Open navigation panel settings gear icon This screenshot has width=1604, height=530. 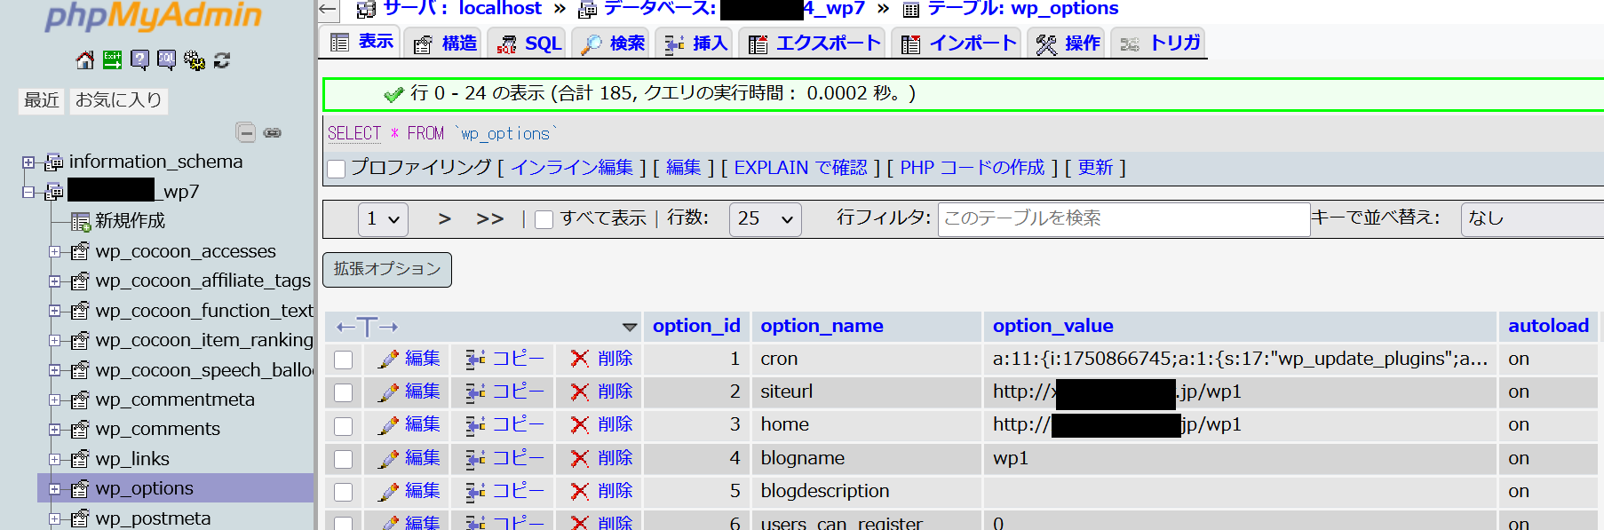194,60
